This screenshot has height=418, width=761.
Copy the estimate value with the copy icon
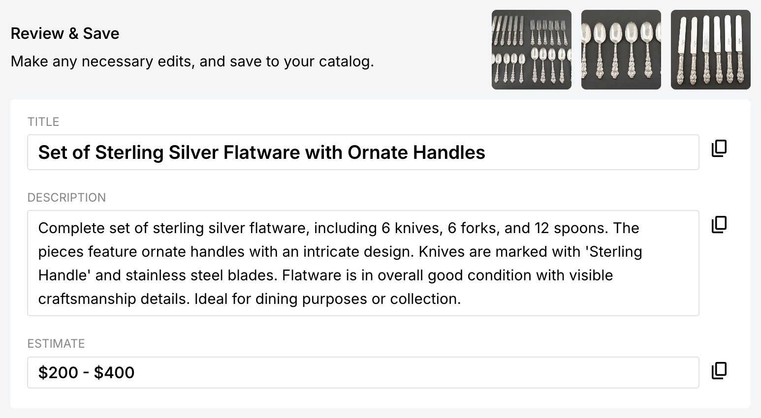click(719, 371)
